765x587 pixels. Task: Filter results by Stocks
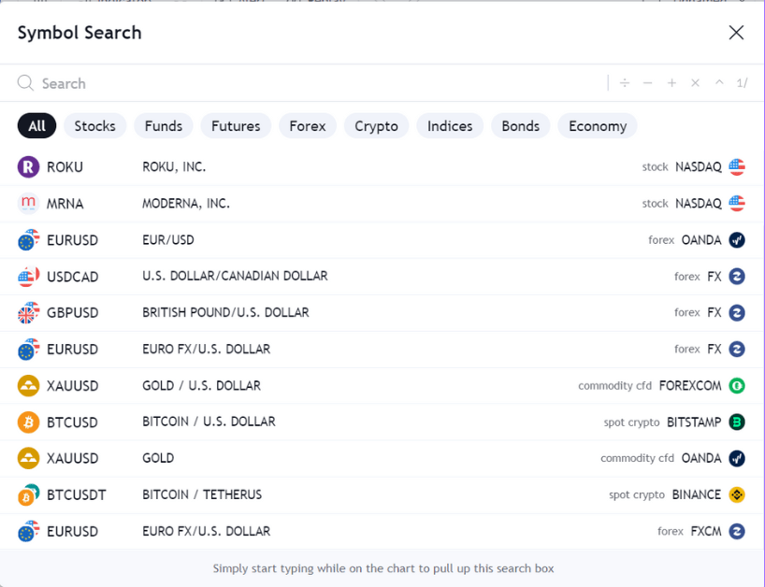tap(95, 126)
